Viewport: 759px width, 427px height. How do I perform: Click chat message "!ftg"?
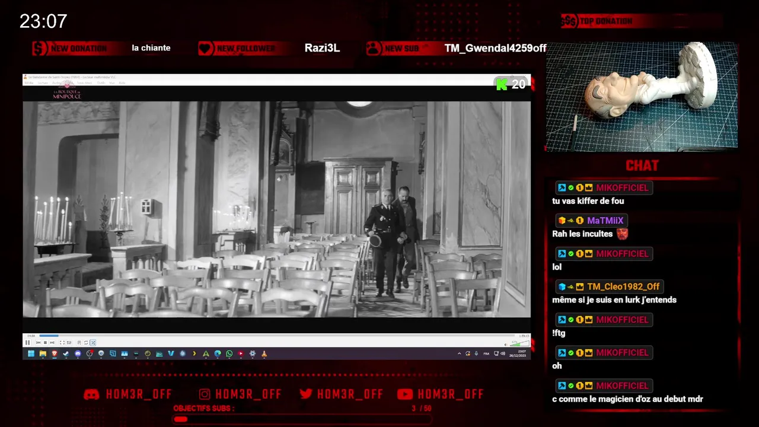click(x=559, y=333)
